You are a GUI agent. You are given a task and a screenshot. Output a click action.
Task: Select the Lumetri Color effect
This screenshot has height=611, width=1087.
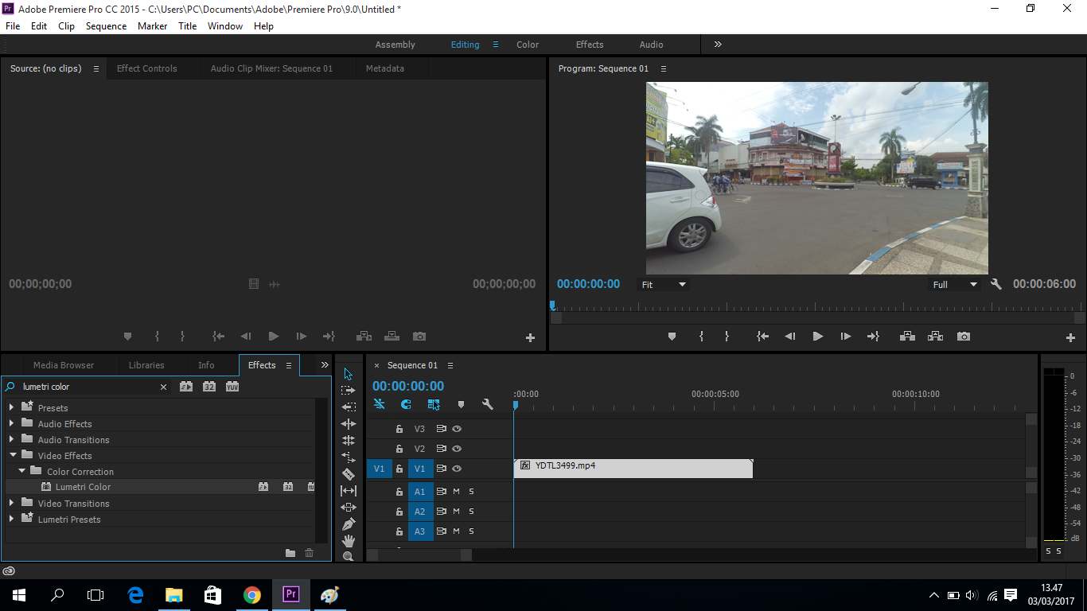[82, 487]
